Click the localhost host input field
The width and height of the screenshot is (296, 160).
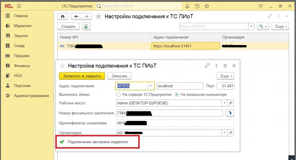[x=180, y=86]
